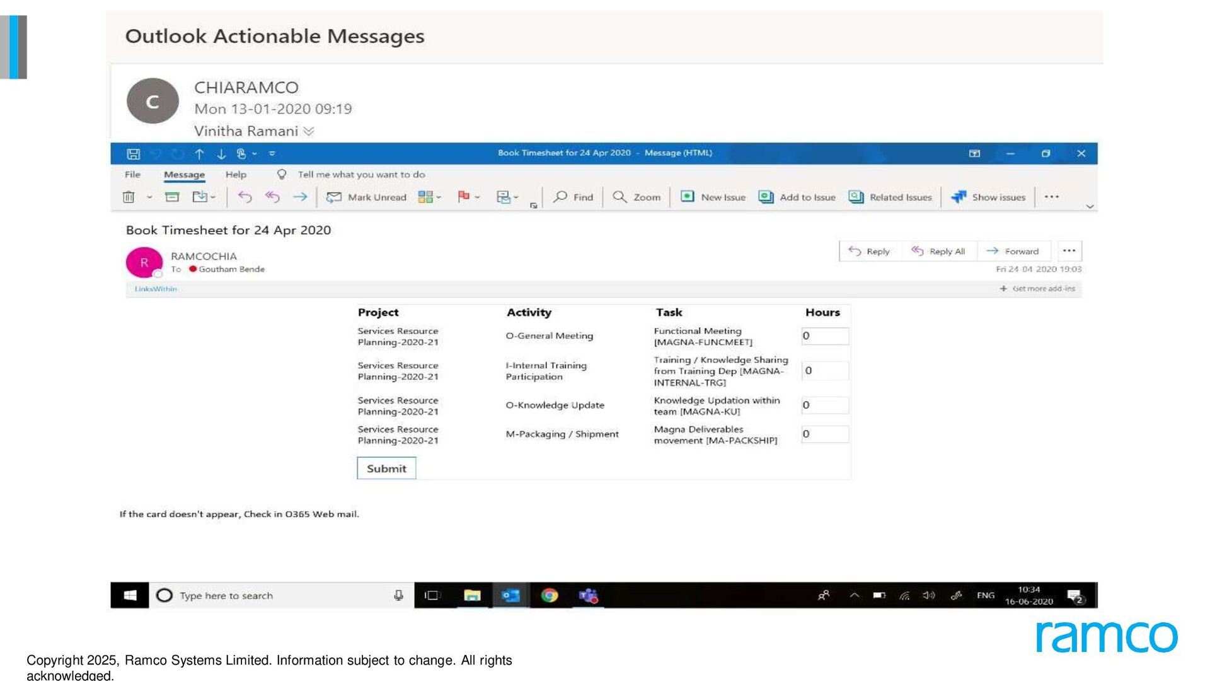Open Microsoft Teams from taskbar

(x=589, y=595)
